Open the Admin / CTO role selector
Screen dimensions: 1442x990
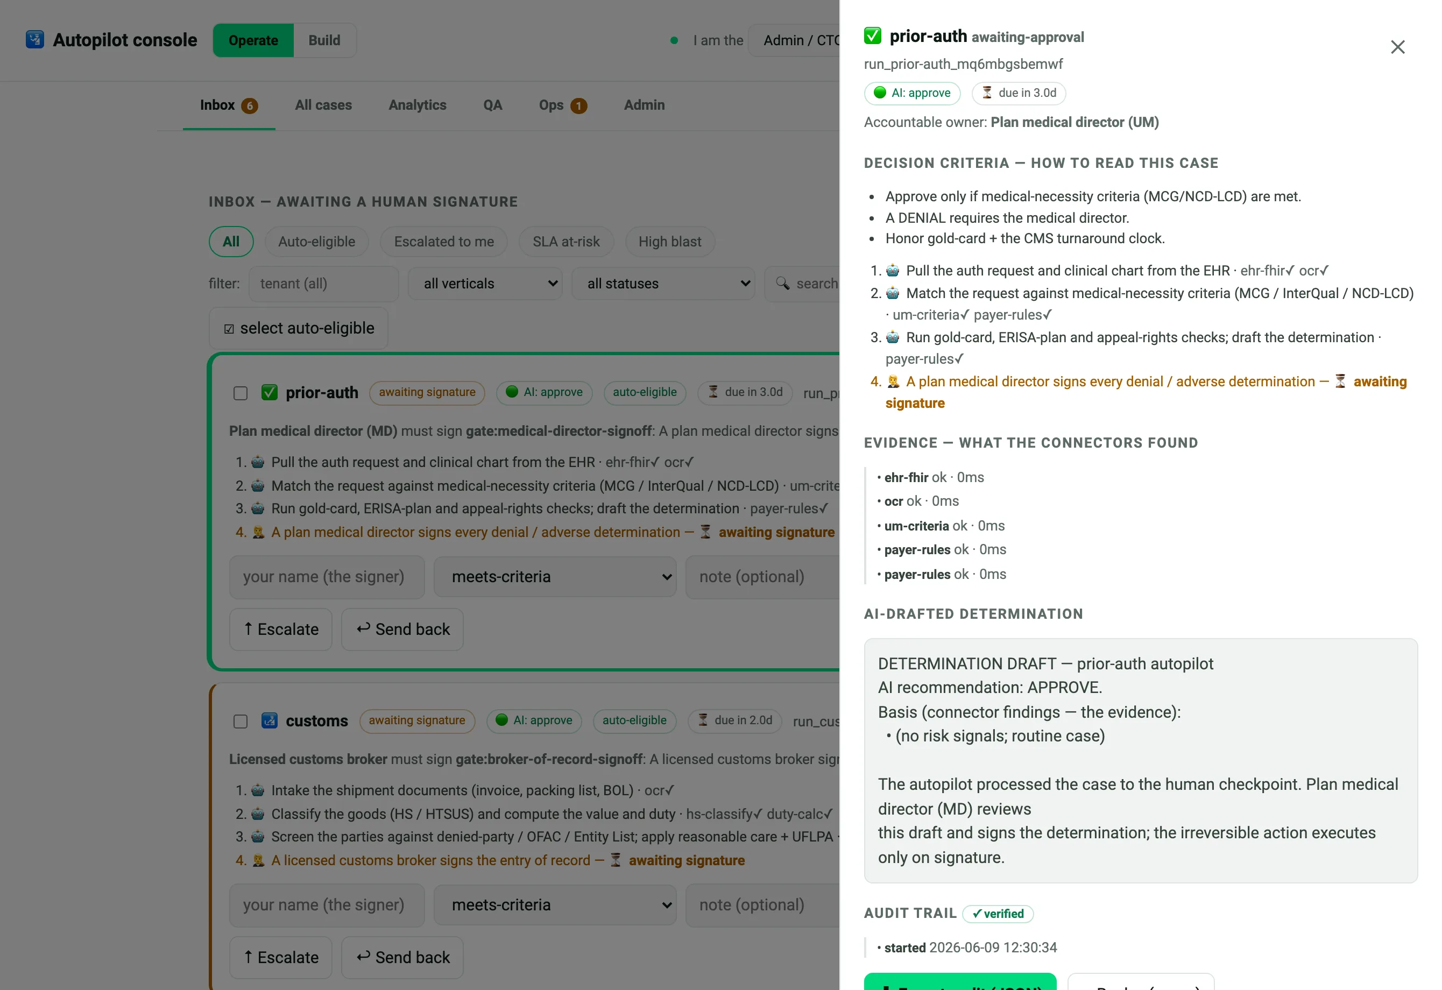(x=794, y=41)
